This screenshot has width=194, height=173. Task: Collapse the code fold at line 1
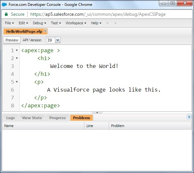pyautogui.click(x=17, y=50)
